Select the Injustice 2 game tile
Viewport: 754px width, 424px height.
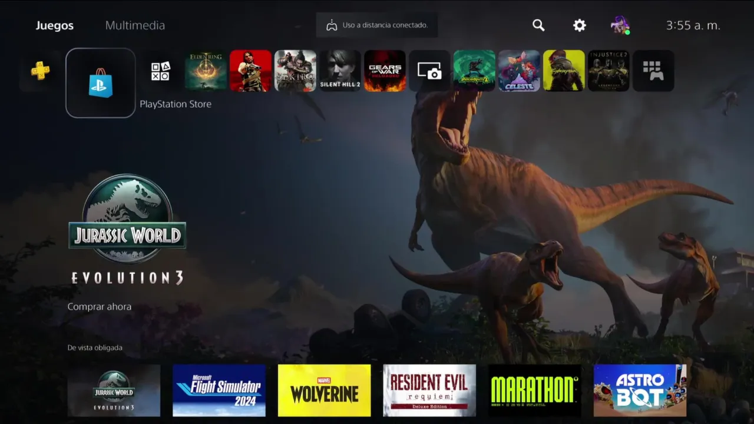click(x=609, y=71)
